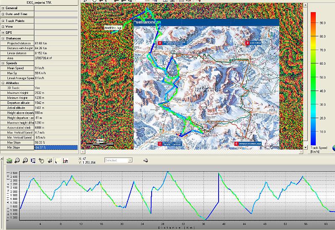The height and width of the screenshot is (230, 335).
Task: Click the 3D Track property row
Action: [x=39, y=88]
